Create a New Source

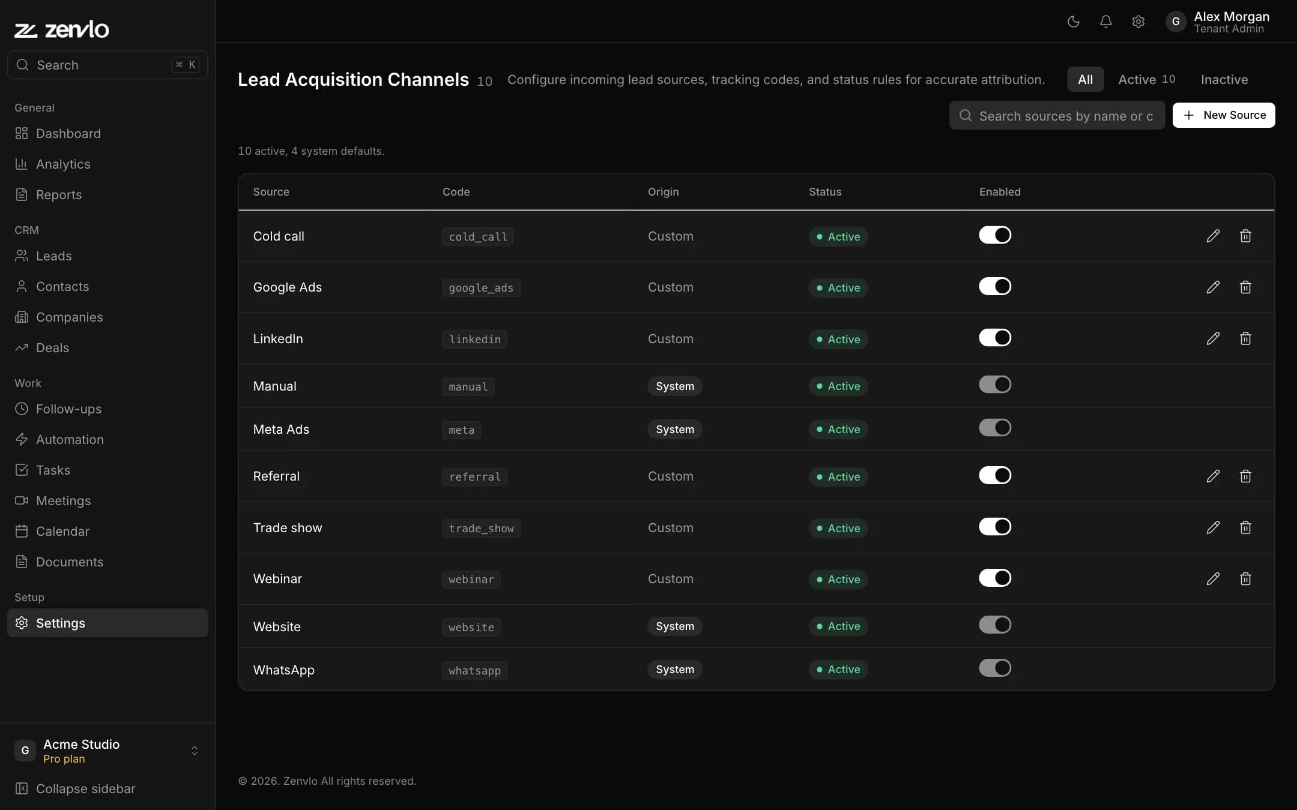(x=1224, y=115)
